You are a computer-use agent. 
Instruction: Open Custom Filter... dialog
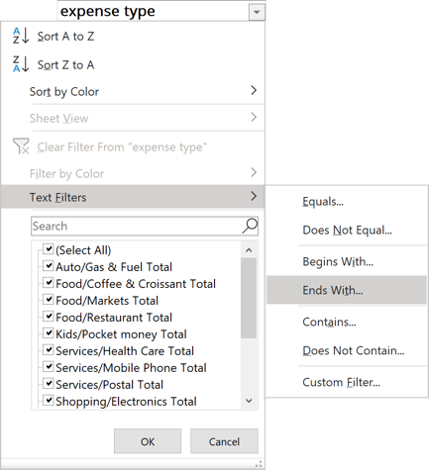pyautogui.click(x=347, y=382)
